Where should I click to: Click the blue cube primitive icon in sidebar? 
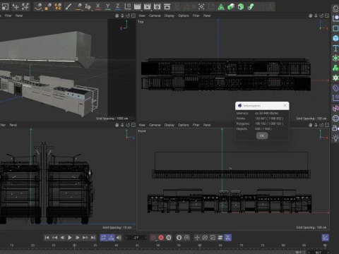pyautogui.click(x=335, y=38)
